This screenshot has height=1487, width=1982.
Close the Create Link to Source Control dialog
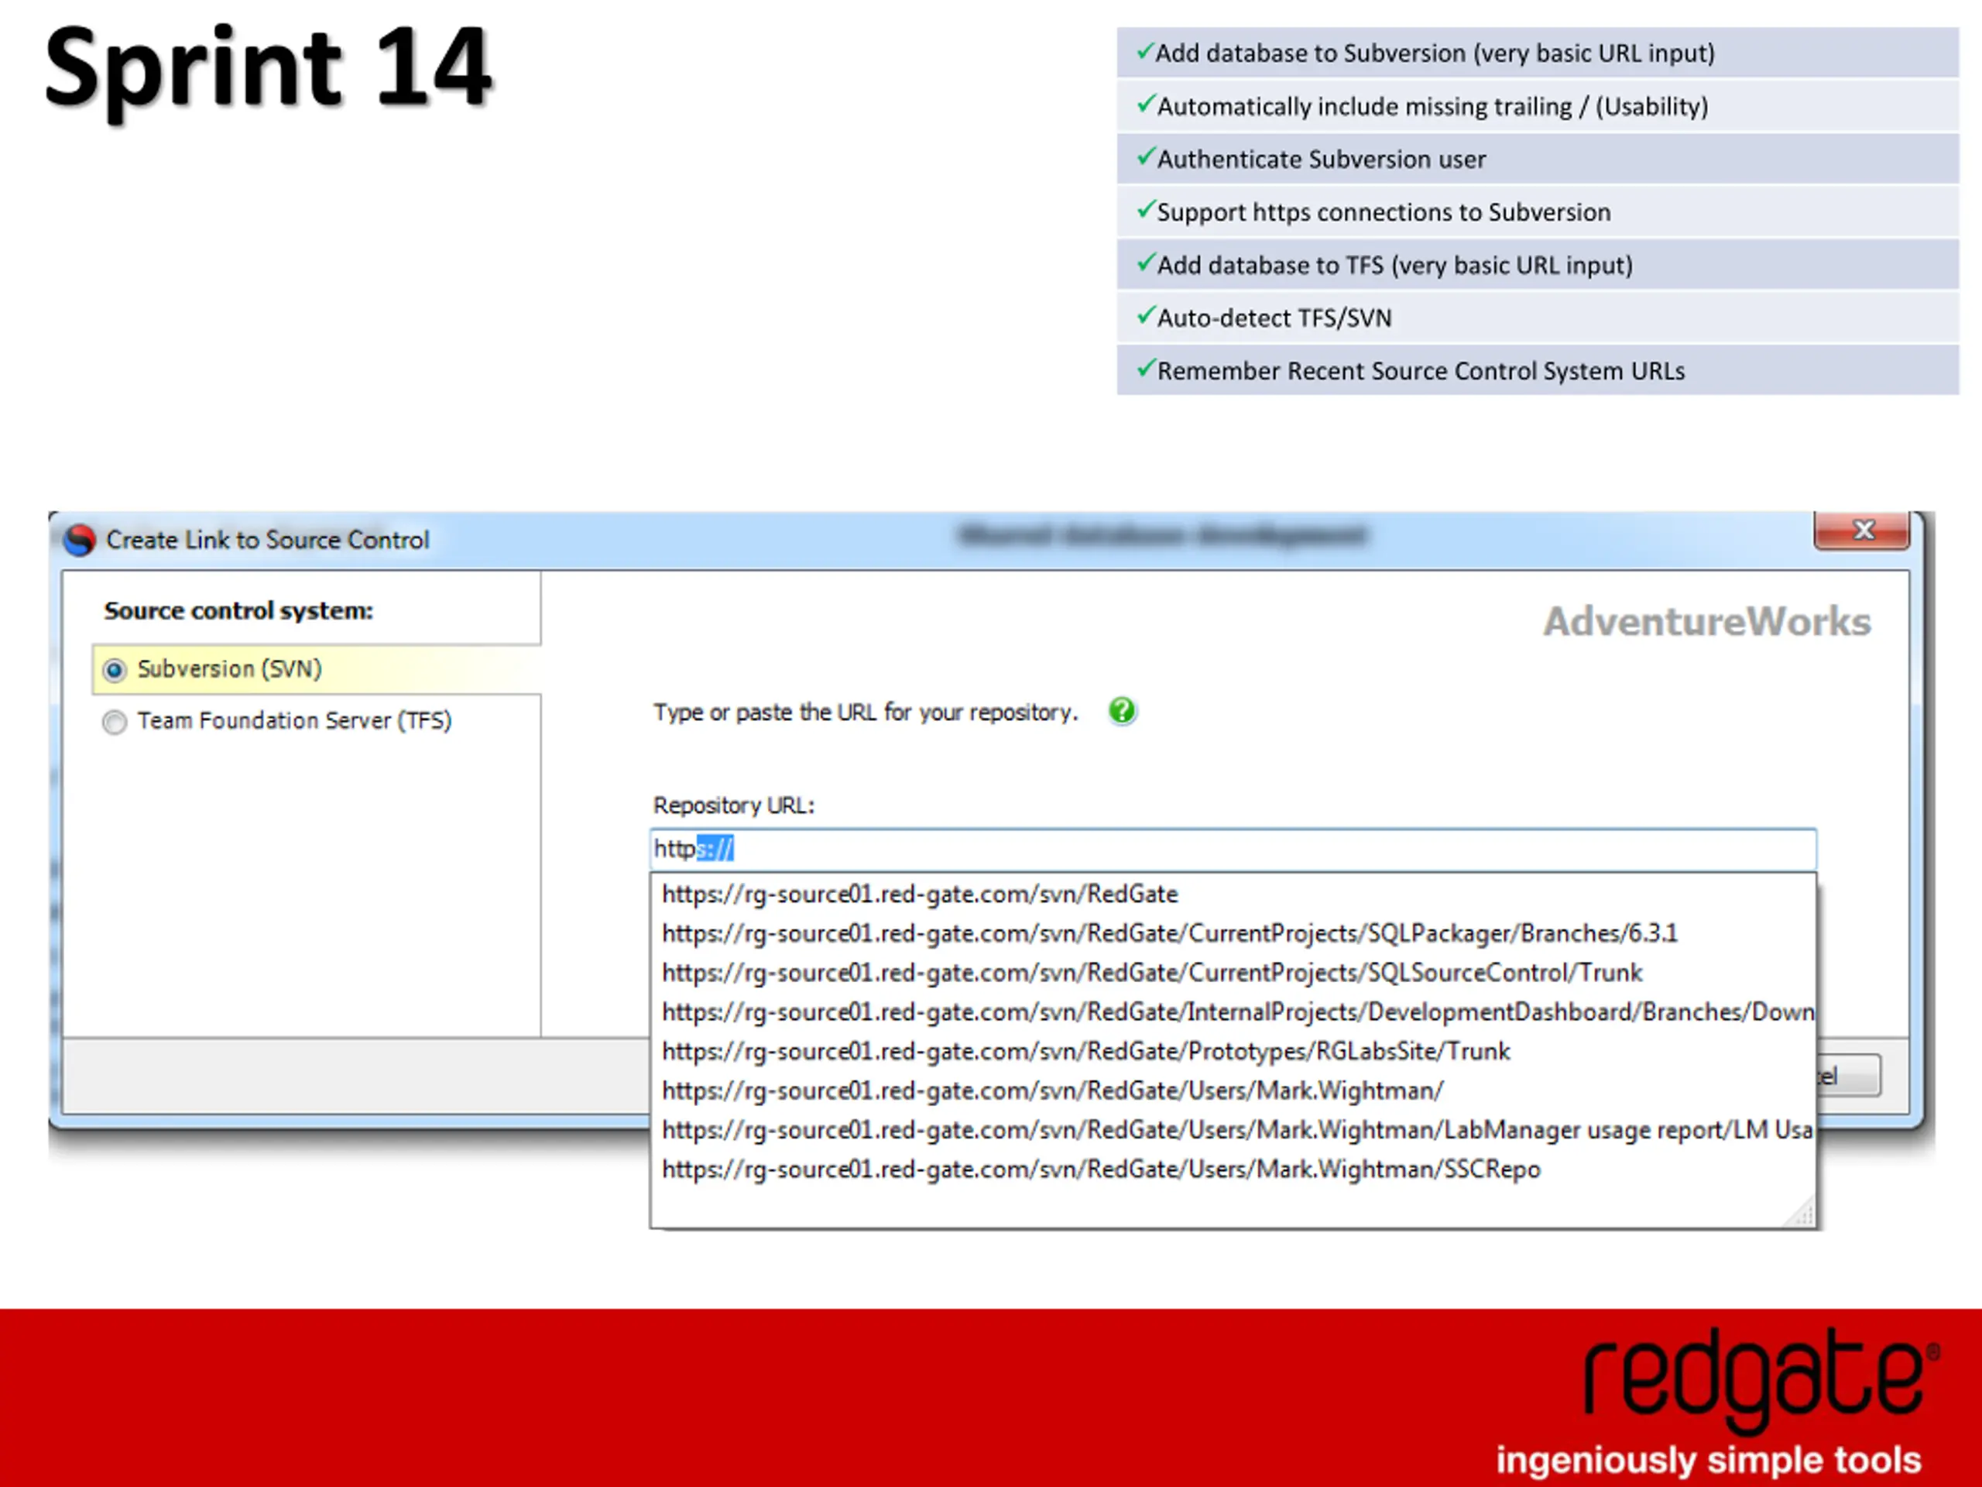tap(1862, 531)
